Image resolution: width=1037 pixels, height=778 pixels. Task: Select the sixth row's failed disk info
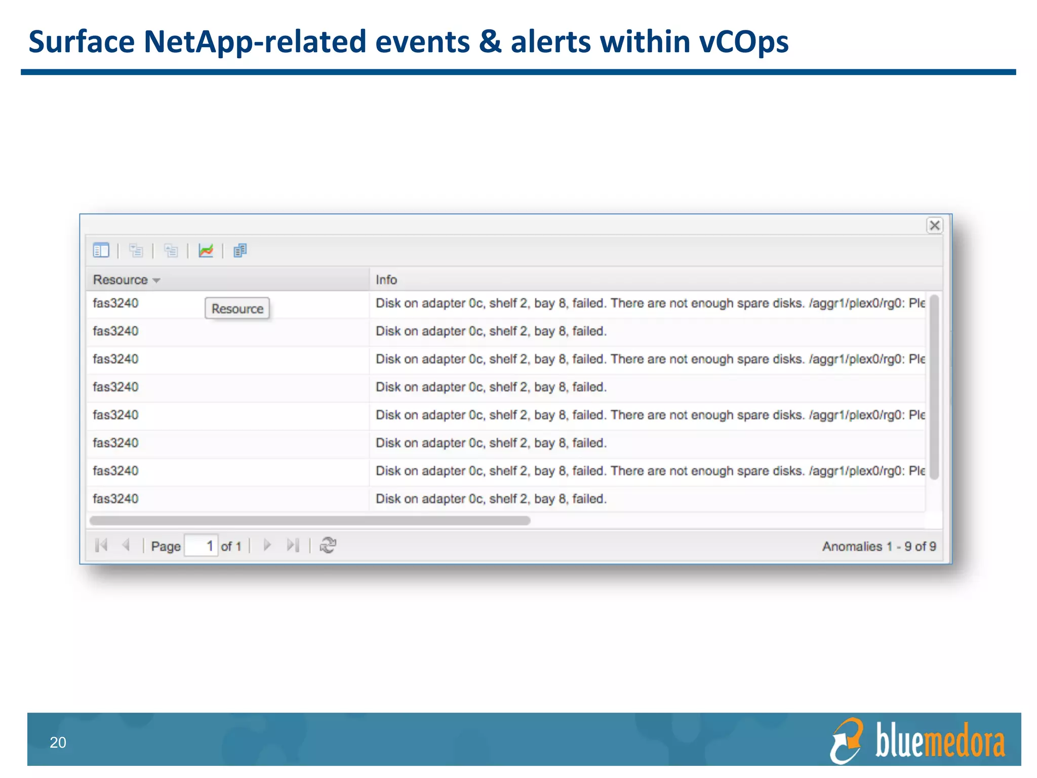point(491,443)
